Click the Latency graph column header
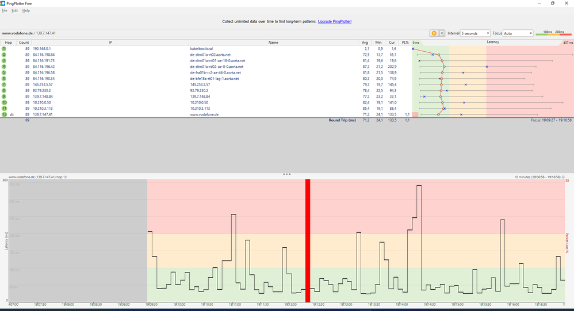Screen dimensions: 574x311 point(493,43)
